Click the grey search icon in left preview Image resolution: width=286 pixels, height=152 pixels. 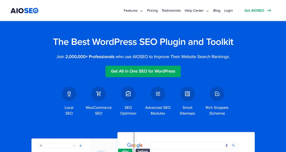[x=74, y=146]
